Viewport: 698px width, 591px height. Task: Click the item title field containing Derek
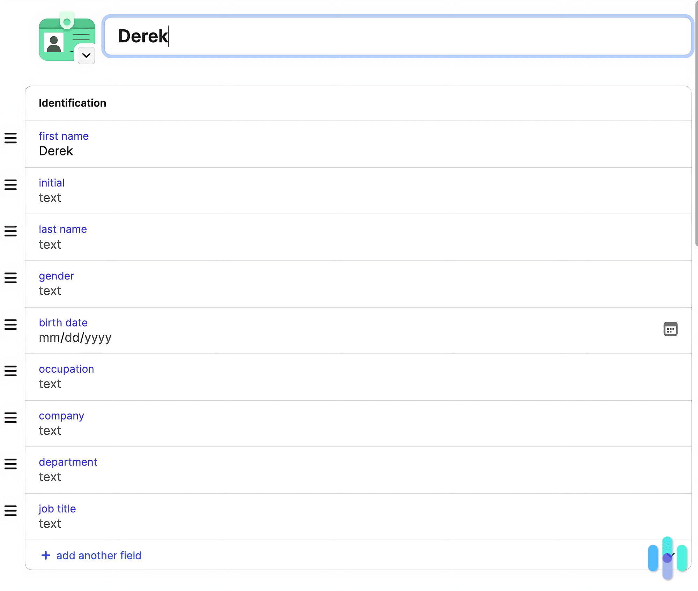[x=397, y=36]
